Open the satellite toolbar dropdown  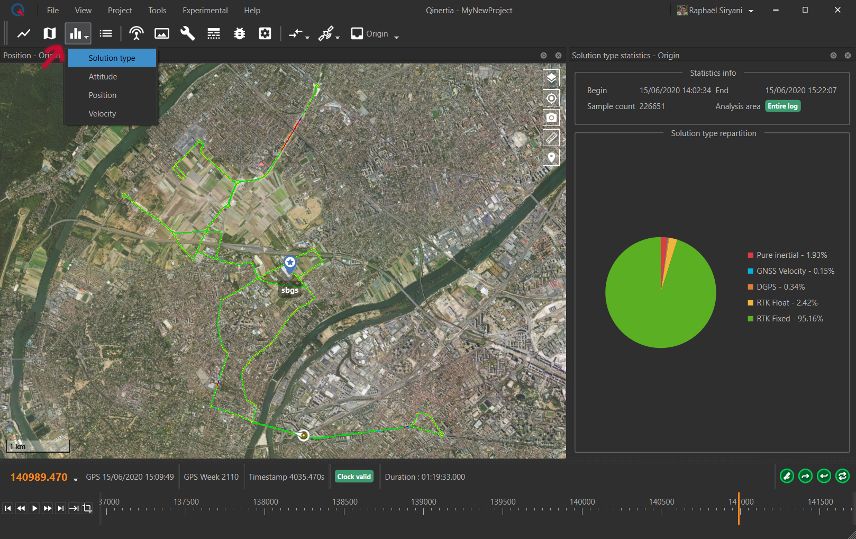click(338, 37)
